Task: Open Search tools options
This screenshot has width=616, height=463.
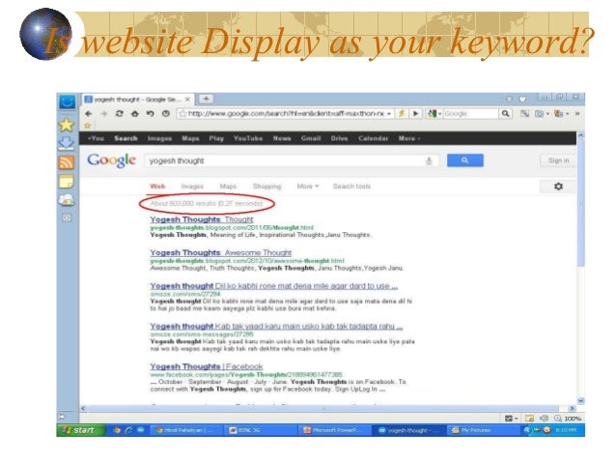Action: [x=351, y=186]
